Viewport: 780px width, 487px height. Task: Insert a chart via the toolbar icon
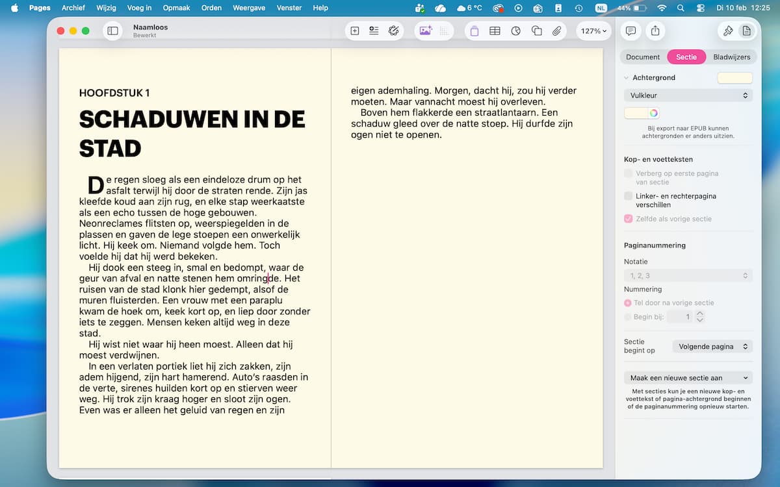(515, 31)
